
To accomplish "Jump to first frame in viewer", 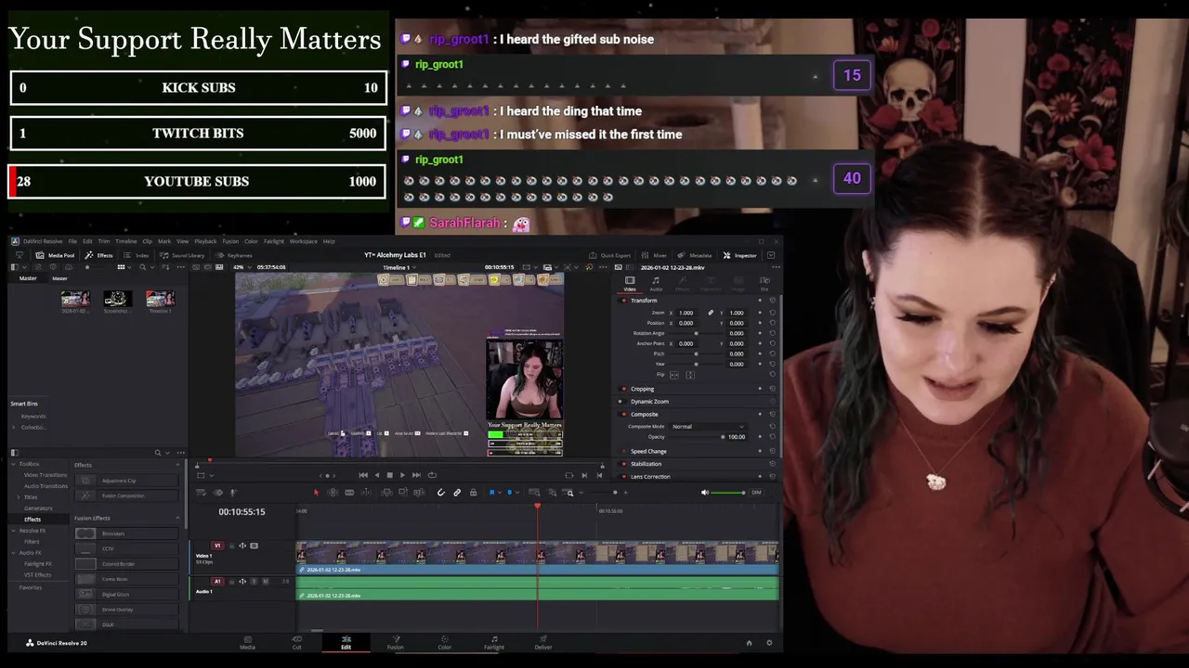I will (x=363, y=475).
